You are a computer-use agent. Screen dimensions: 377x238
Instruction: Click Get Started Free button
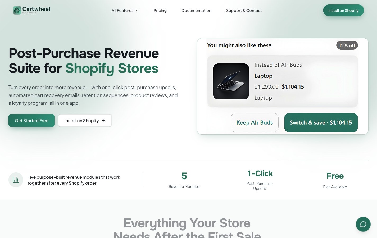[31, 120]
